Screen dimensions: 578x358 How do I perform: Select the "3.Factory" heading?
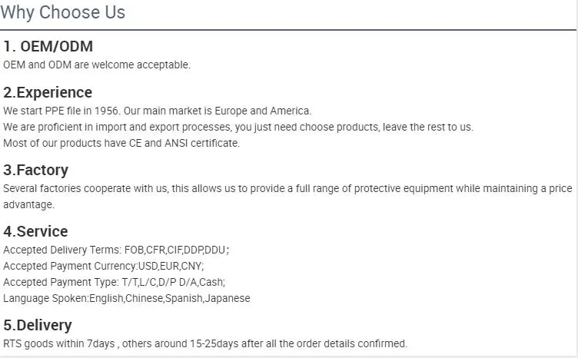[x=35, y=170]
